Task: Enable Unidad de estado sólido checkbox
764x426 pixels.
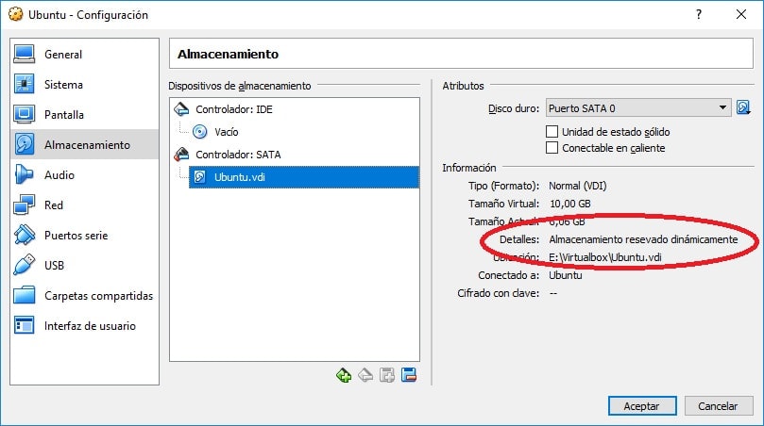Action: click(552, 131)
